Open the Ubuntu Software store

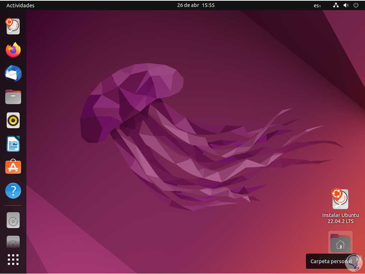click(x=13, y=167)
